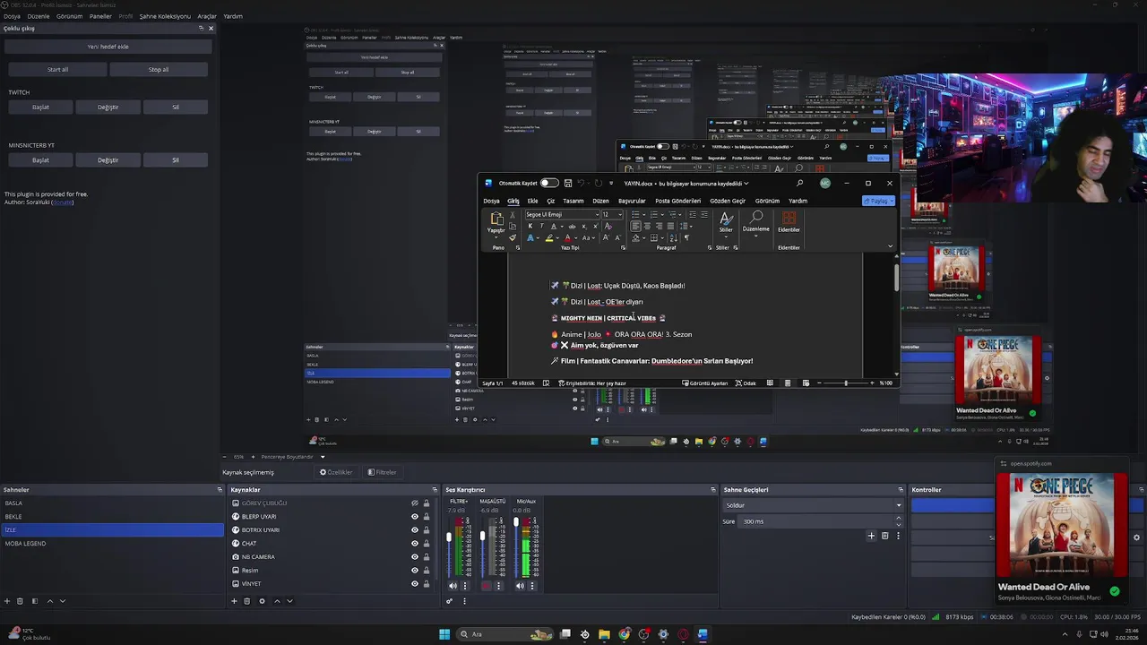Hide the CHAT source
The height and width of the screenshot is (645, 1147).
(x=414, y=544)
